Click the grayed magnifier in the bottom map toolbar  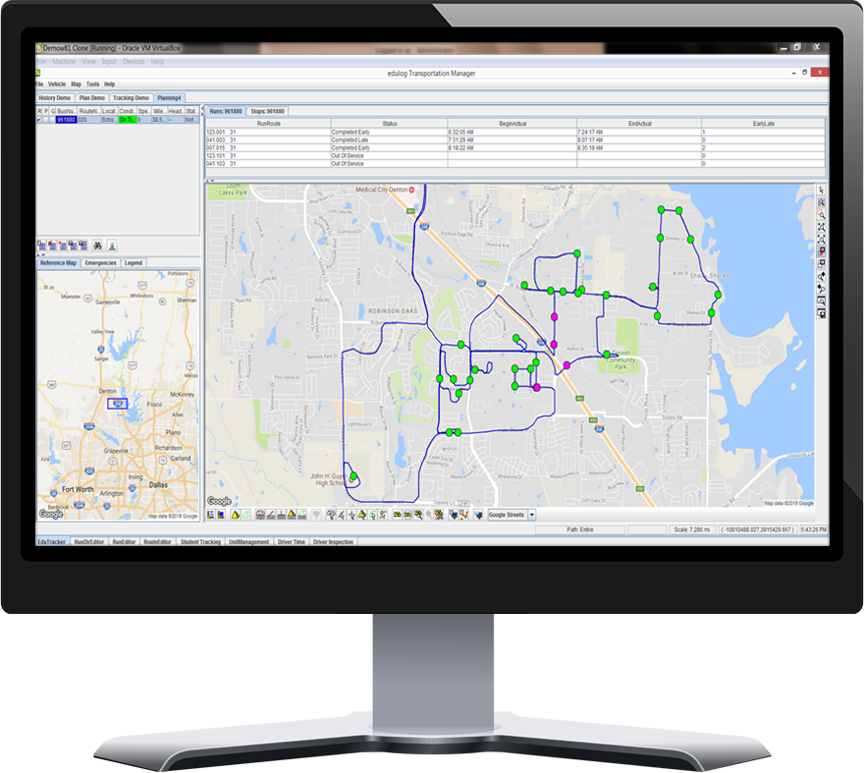(x=429, y=515)
